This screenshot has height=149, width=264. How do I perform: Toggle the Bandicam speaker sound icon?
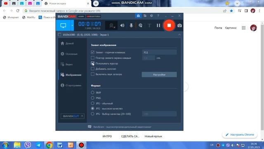pos(122,26)
